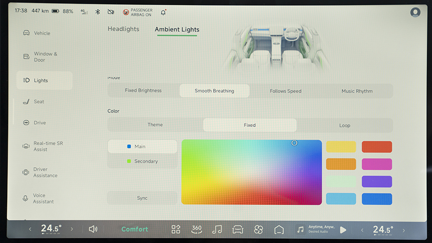The width and height of the screenshot is (432, 243).
Task: Open the music note media icon
Action: 217,229
